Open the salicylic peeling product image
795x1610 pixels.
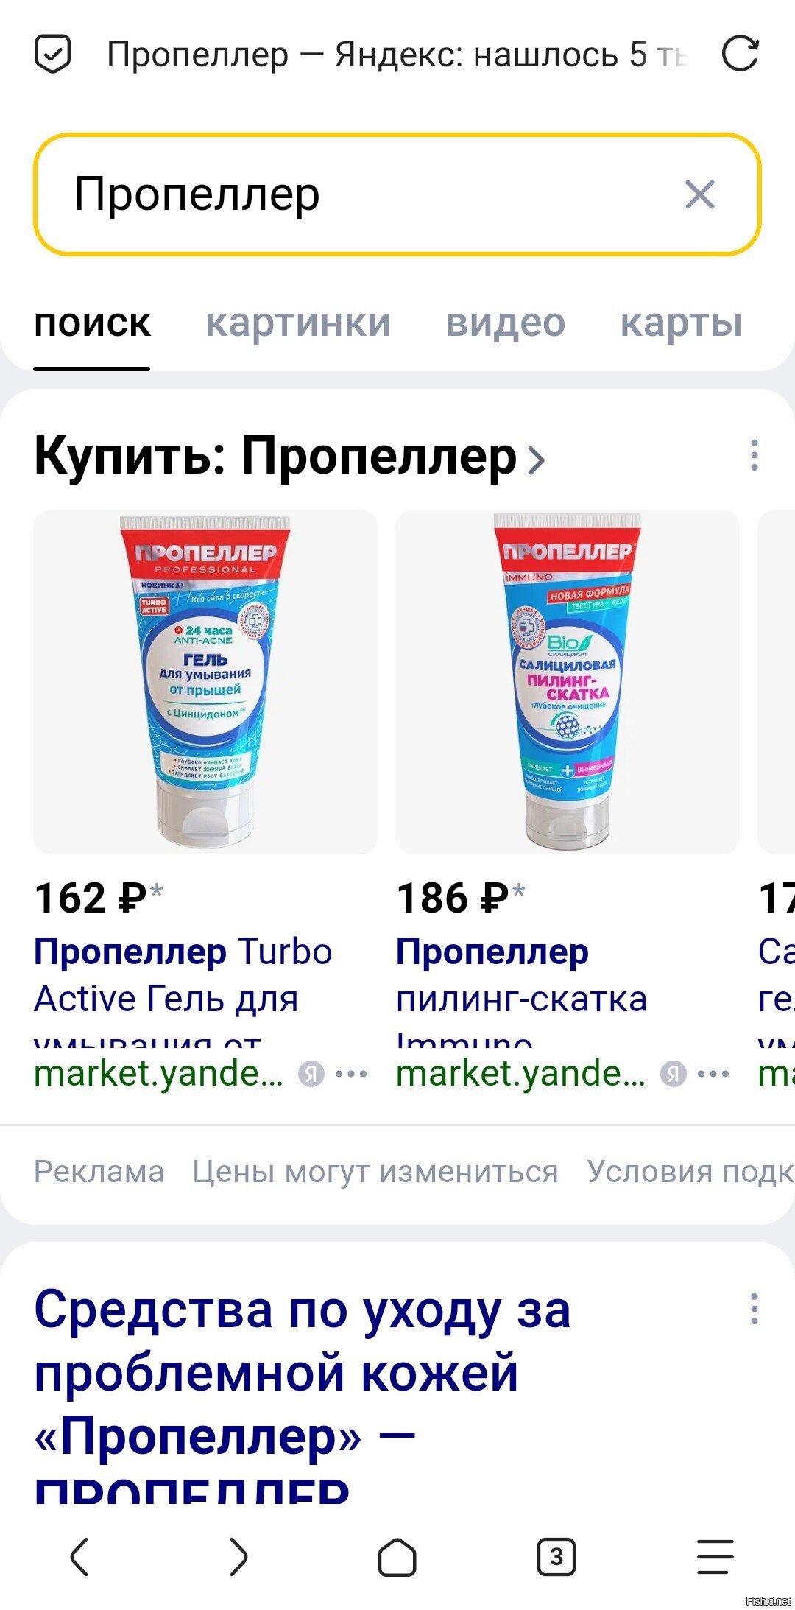[x=568, y=682]
